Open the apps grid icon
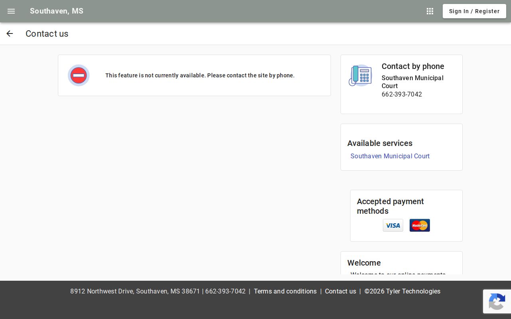Screen dimensions: 511x319 click(x=430, y=11)
